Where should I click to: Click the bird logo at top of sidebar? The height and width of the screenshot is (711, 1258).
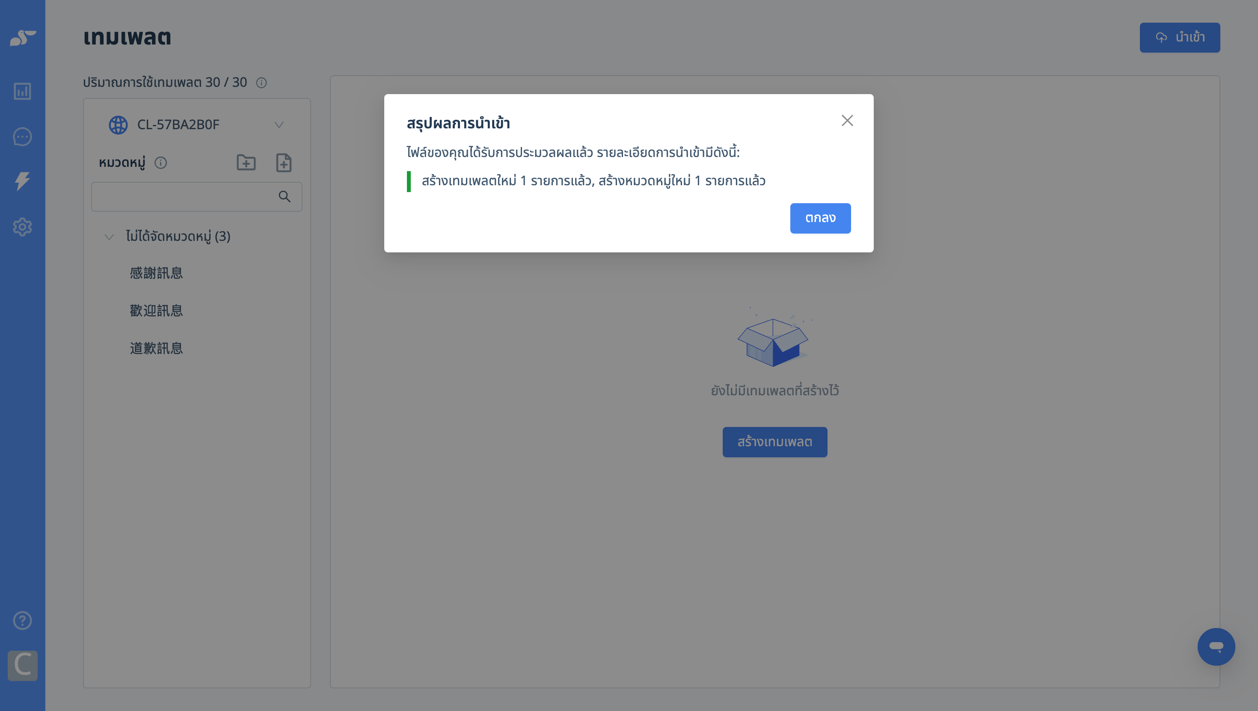(x=22, y=38)
